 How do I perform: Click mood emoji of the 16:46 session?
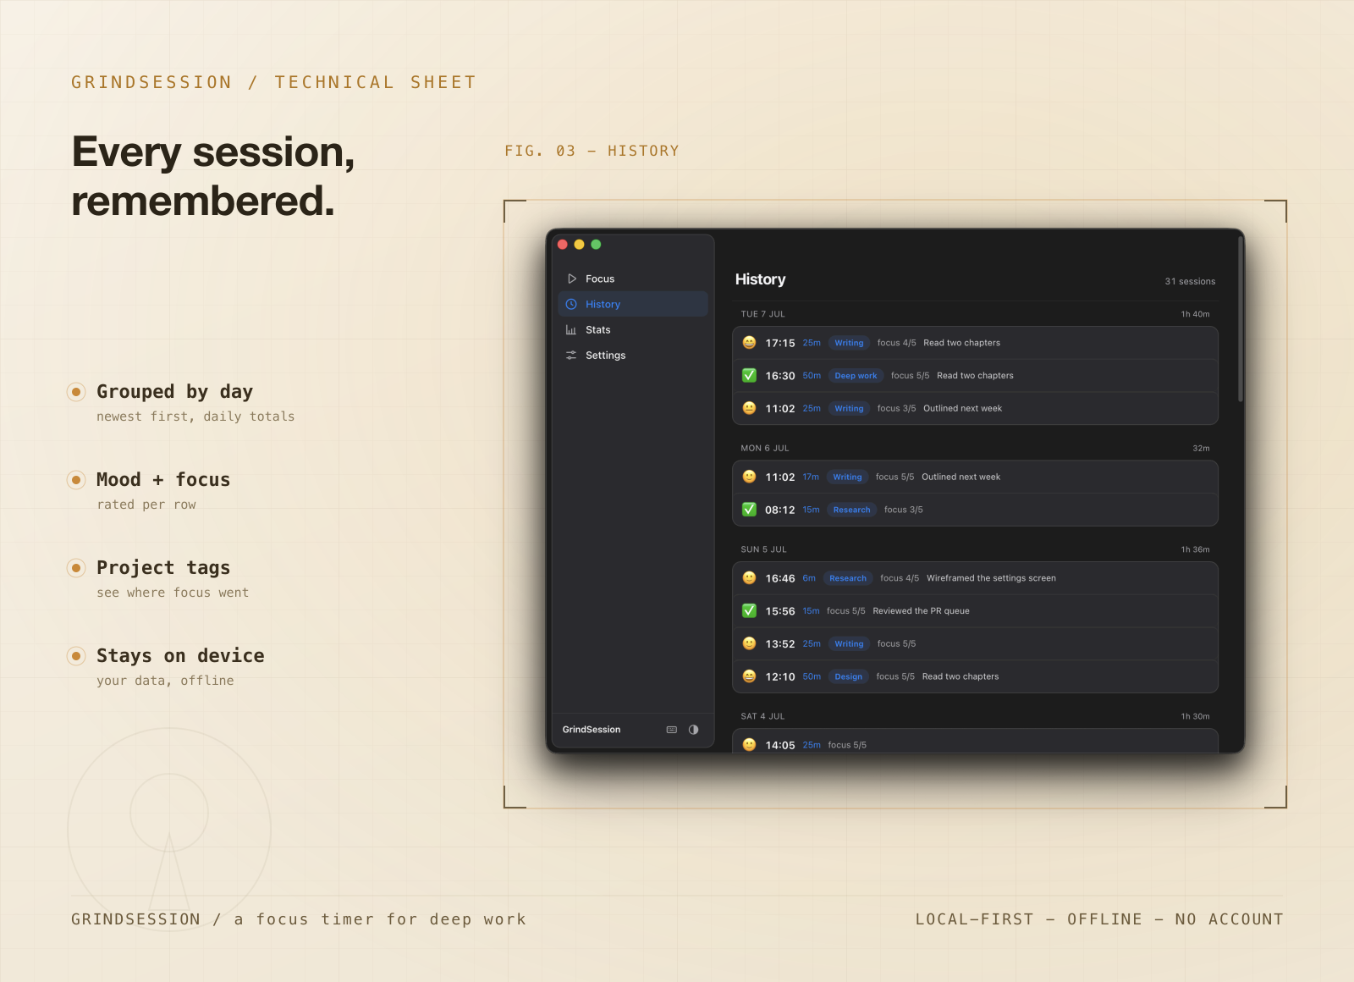(749, 578)
